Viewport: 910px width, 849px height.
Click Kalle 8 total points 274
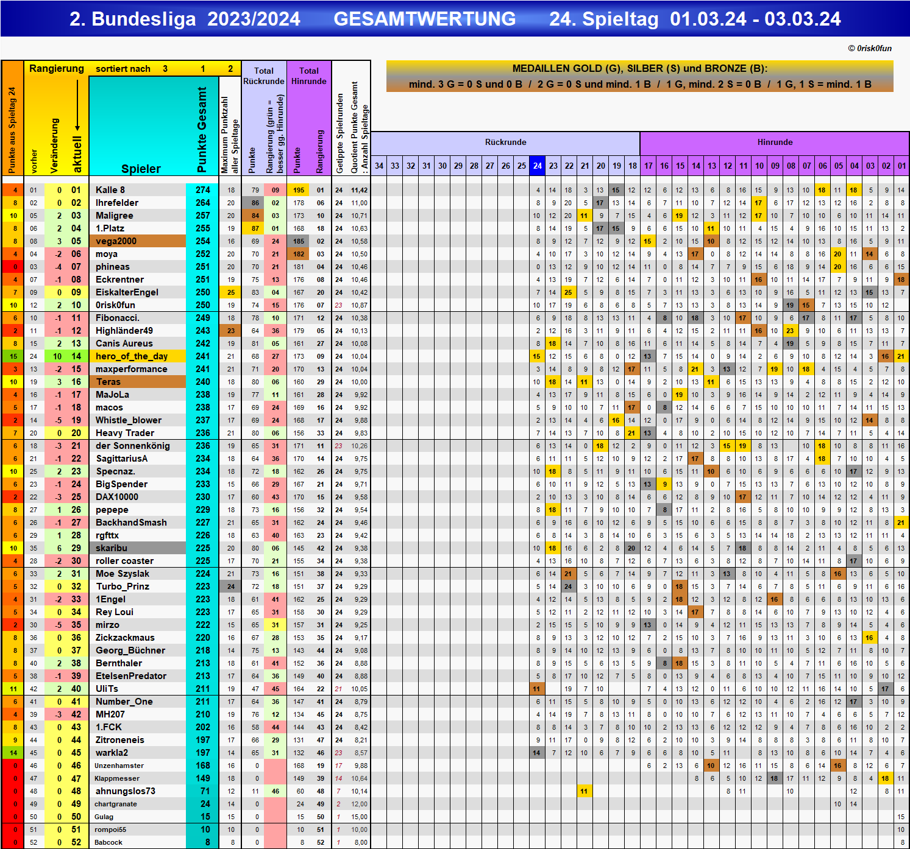pyautogui.click(x=203, y=190)
